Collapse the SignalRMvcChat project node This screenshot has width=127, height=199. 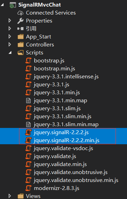[x=2, y=5]
